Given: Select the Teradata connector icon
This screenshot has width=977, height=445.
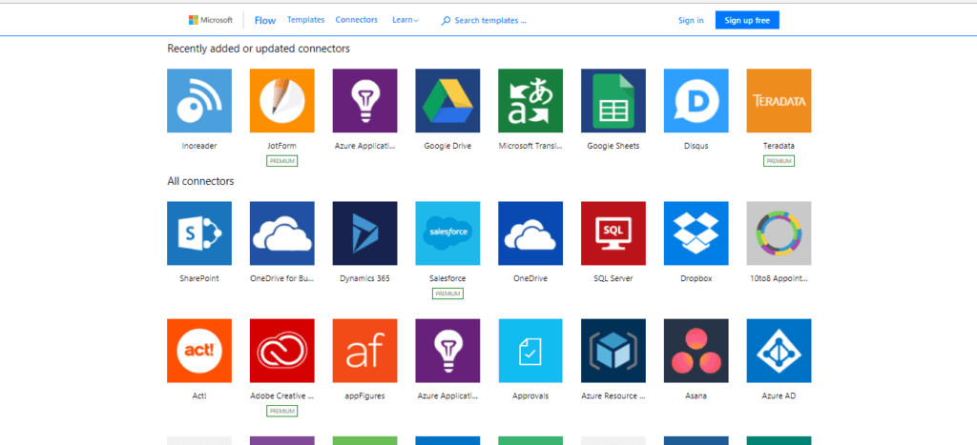Looking at the screenshot, I should pos(779,100).
